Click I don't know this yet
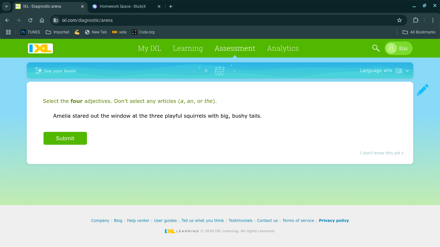Image resolution: width=440 pixels, height=247 pixels. [382, 153]
